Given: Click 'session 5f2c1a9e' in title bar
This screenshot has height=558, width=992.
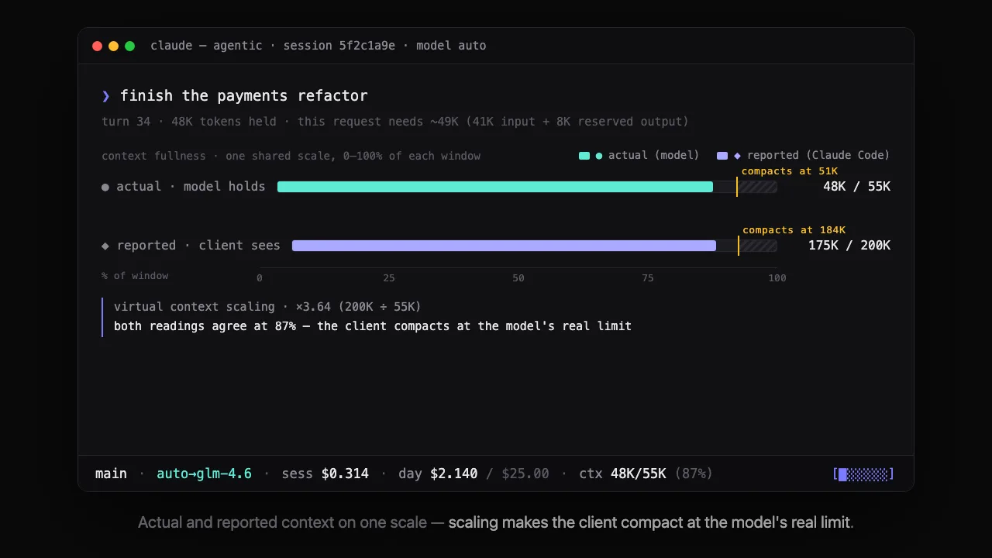Looking at the screenshot, I should 339,46.
